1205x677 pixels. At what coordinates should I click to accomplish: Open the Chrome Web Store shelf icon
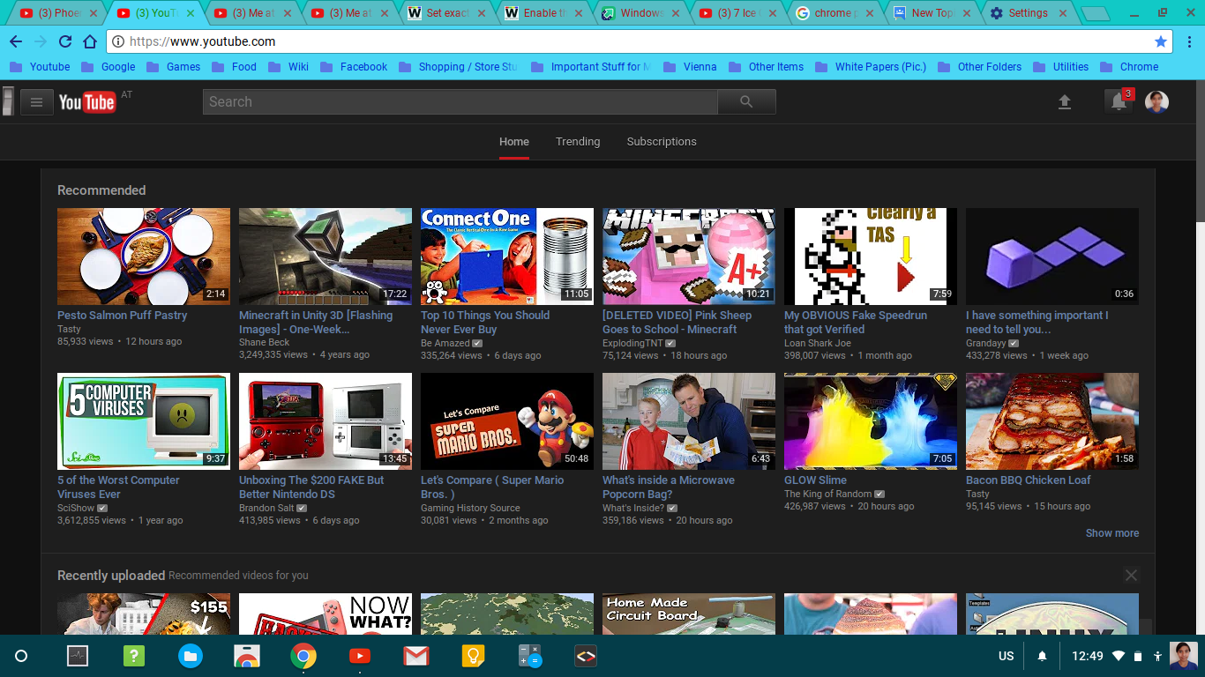click(247, 656)
